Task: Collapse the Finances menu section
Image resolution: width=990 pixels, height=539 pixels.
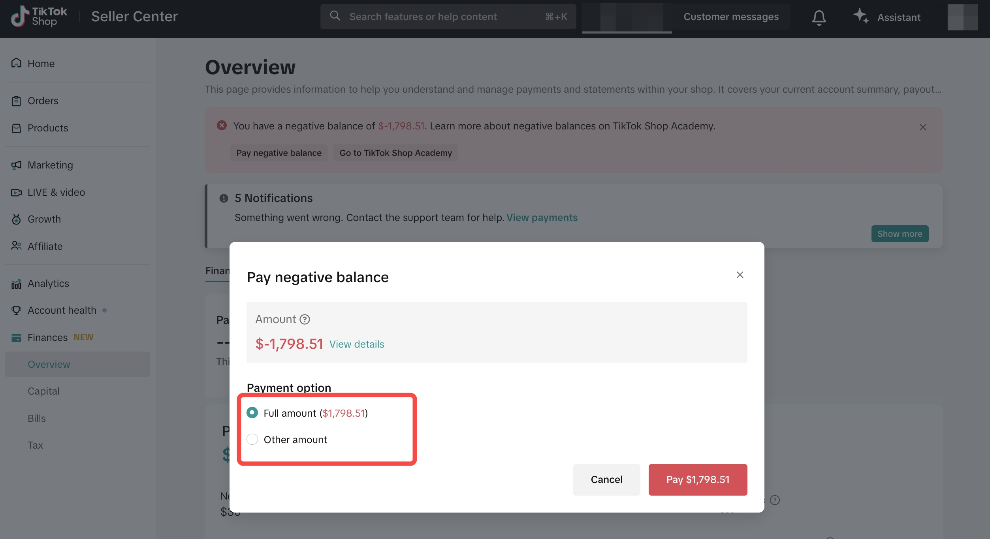Action: click(x=47, y=337)
